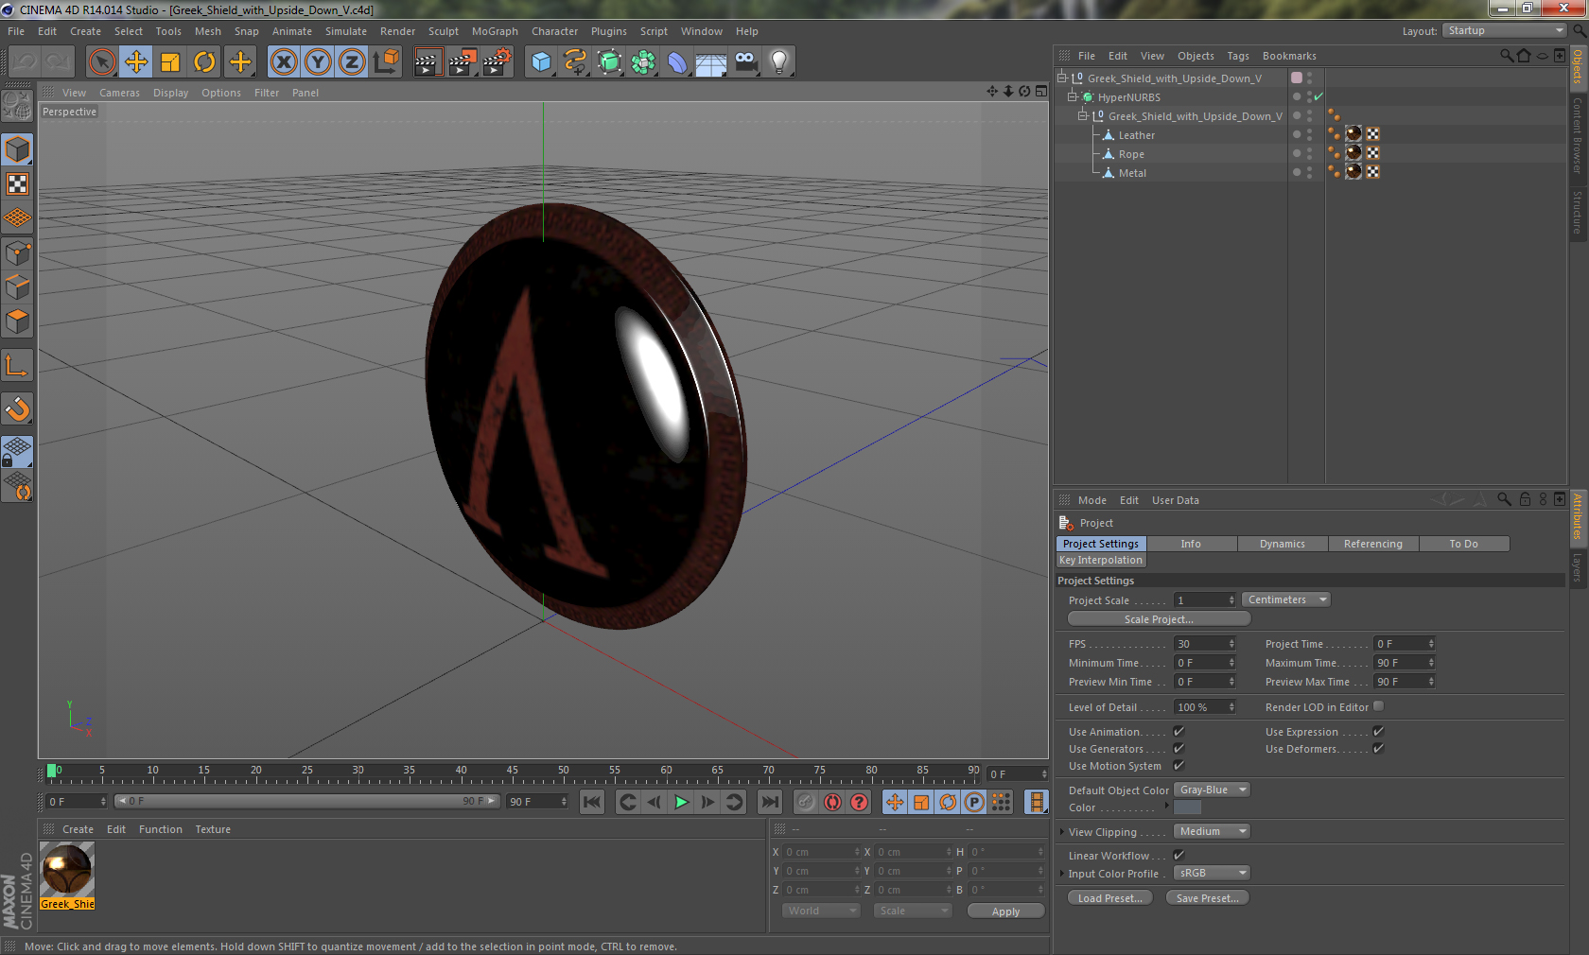Add a camera object
The width and height of the screenshot is (1589, 955).
coord(745,62)
